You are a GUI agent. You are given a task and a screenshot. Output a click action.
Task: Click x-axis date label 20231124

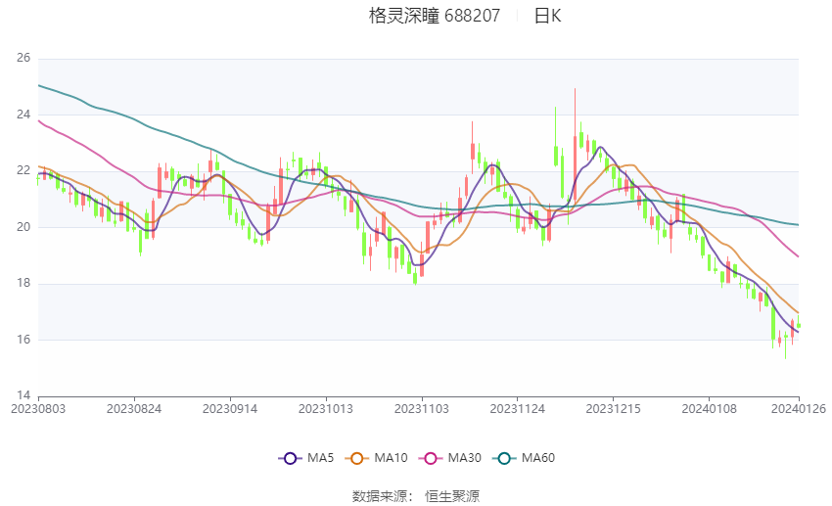pyautogui.click(x=518, y=409)
